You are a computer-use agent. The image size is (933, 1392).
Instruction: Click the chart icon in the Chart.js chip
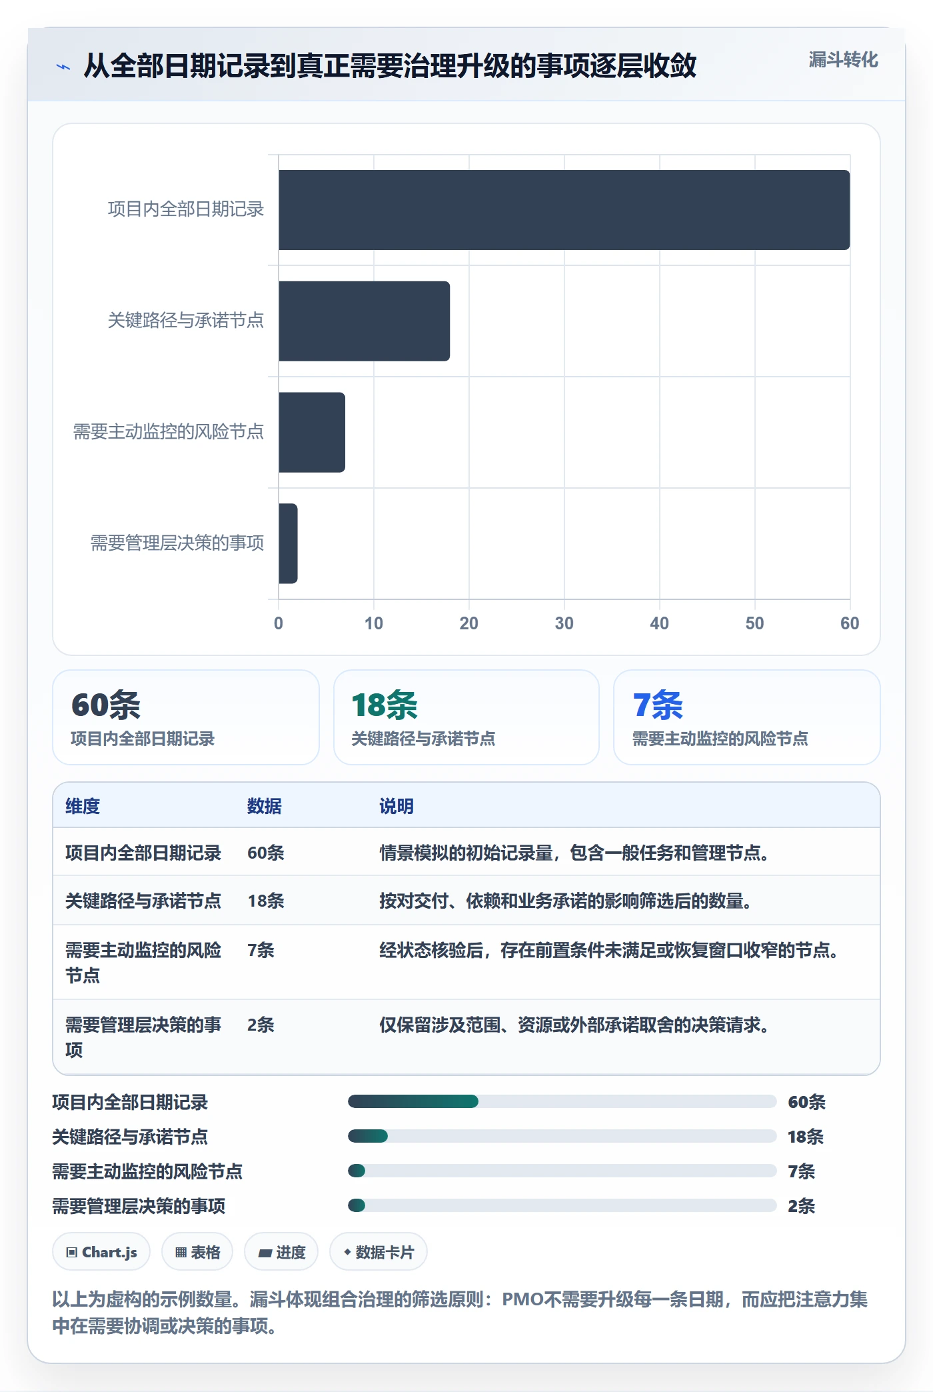click(x=72, y=1252)
